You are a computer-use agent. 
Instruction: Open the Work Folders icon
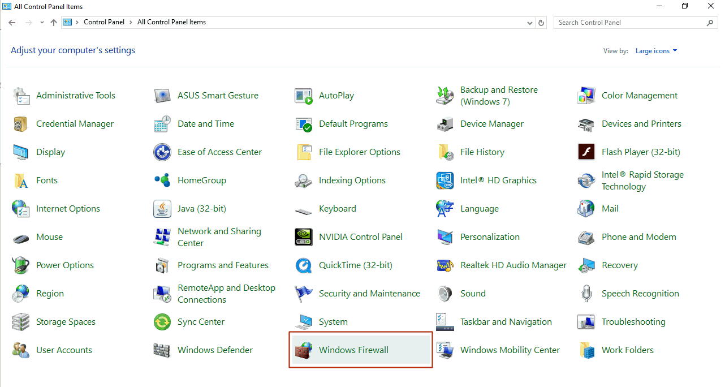tap(586, 350)
